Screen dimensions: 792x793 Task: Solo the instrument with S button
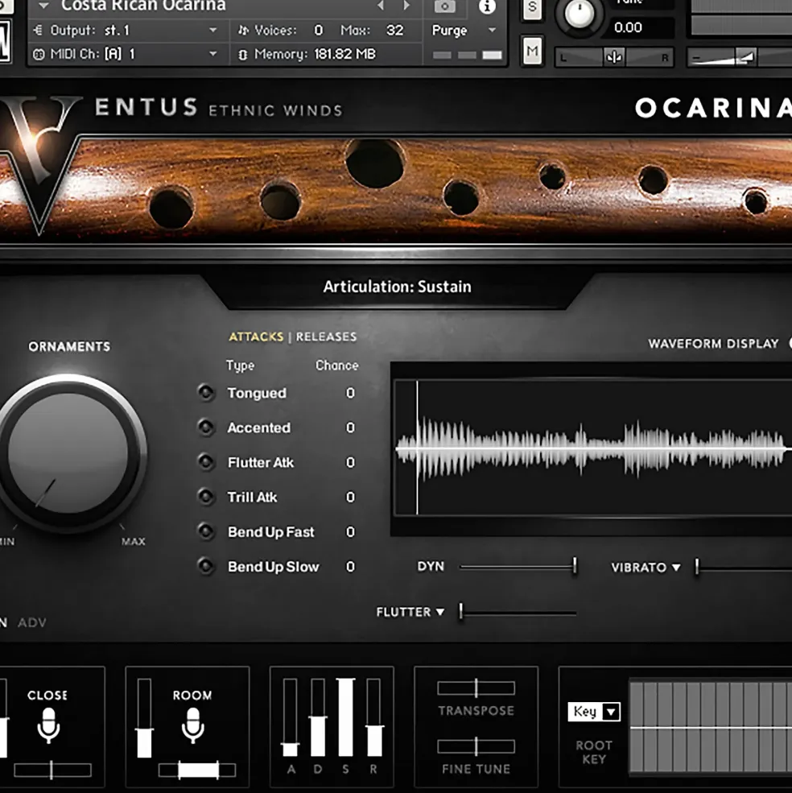(532, 8)
